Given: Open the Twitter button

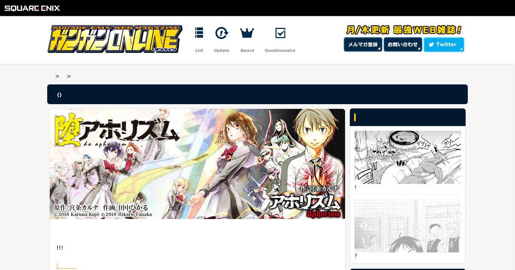Looking at the screenshot, I should pos(444,45).
